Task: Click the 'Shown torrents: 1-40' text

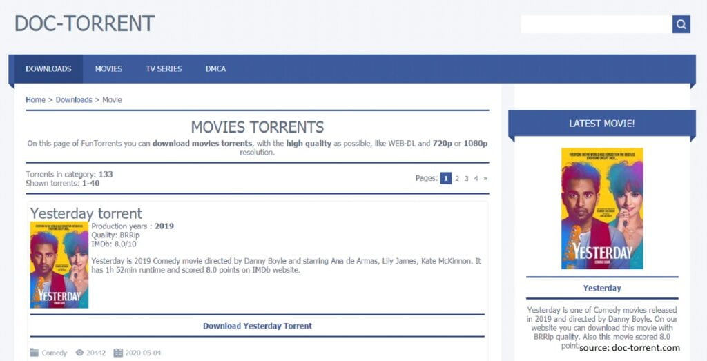Action: tap(62, 183)
